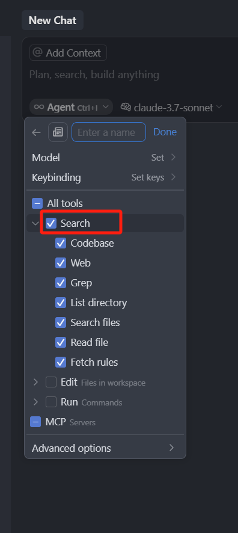Image resolution: width=238 pixels, height=533 pixels.
Task: Expand the Edit tools group
Action: coord(35,382)
